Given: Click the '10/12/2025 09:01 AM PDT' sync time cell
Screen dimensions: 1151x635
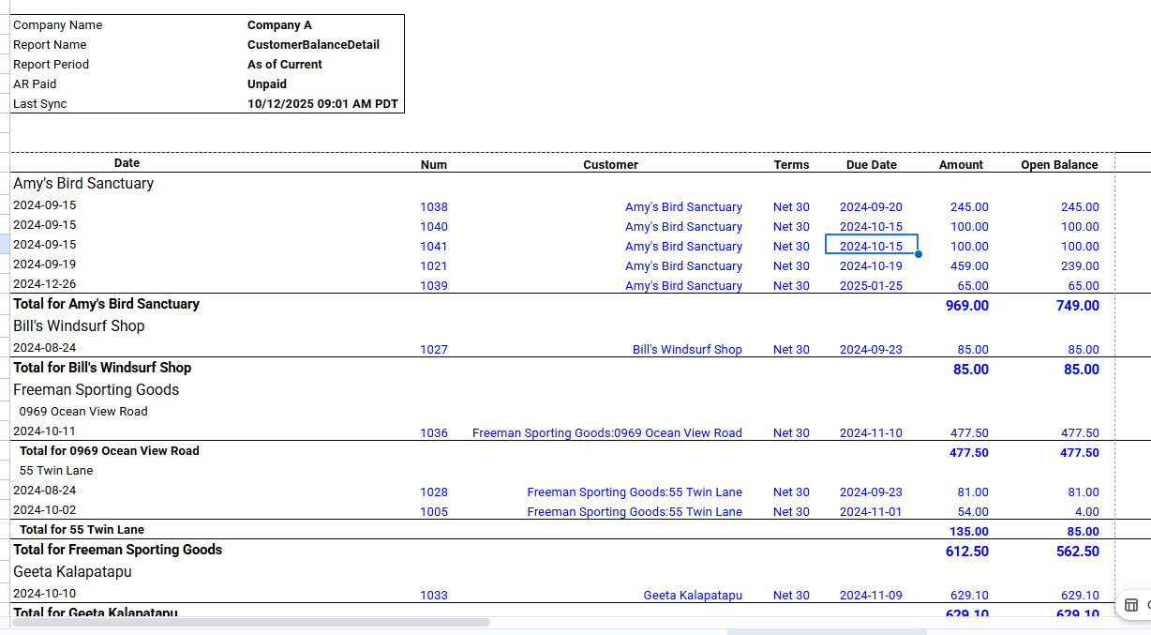Looking at the screenshot, I should point(323,104).
